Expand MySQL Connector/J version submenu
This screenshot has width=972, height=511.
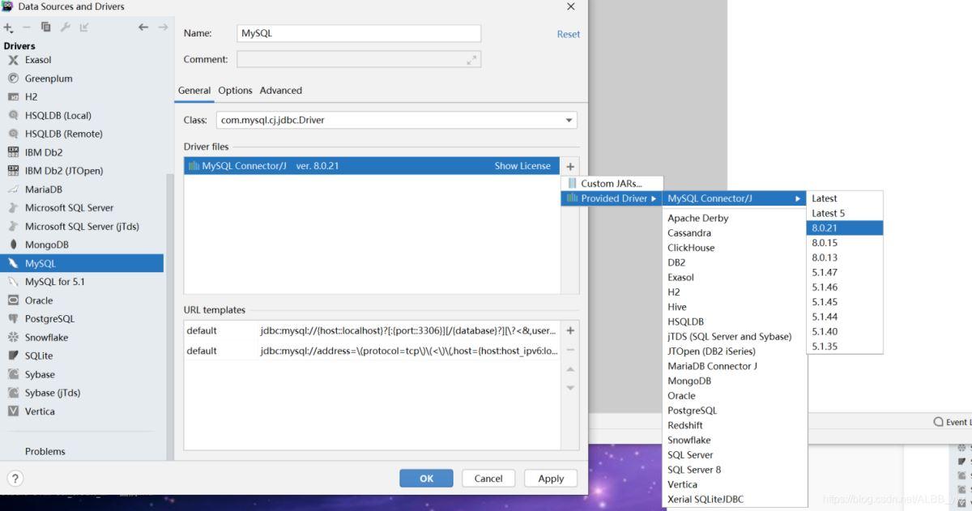[x=734, y=198]
